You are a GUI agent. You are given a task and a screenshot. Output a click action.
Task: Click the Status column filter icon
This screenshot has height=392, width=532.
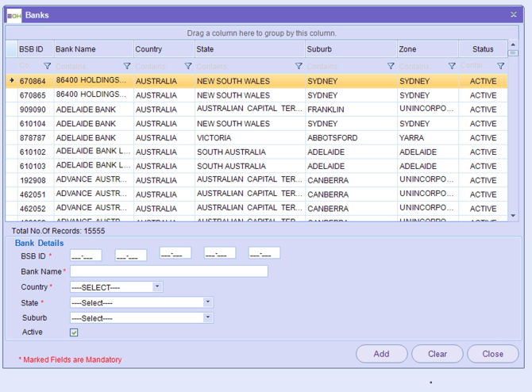point(500,66)
